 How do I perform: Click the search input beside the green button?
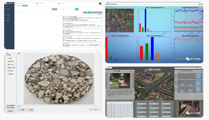click(68, 9)
